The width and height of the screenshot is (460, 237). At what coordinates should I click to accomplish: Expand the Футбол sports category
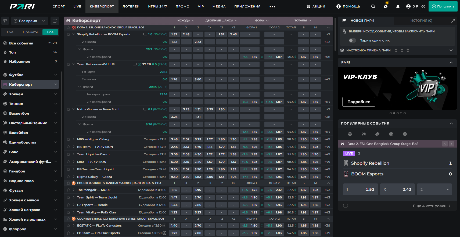(x=30, y=75)
